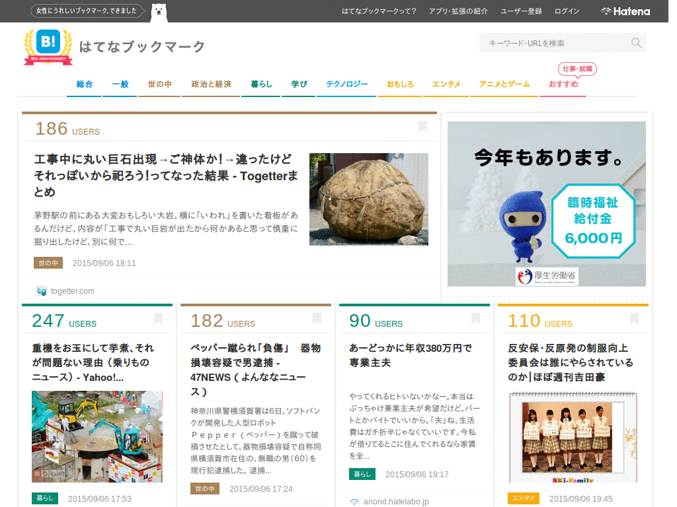Click the search magnifier icon
Screen dimensions: 677x507
(636, 43)
